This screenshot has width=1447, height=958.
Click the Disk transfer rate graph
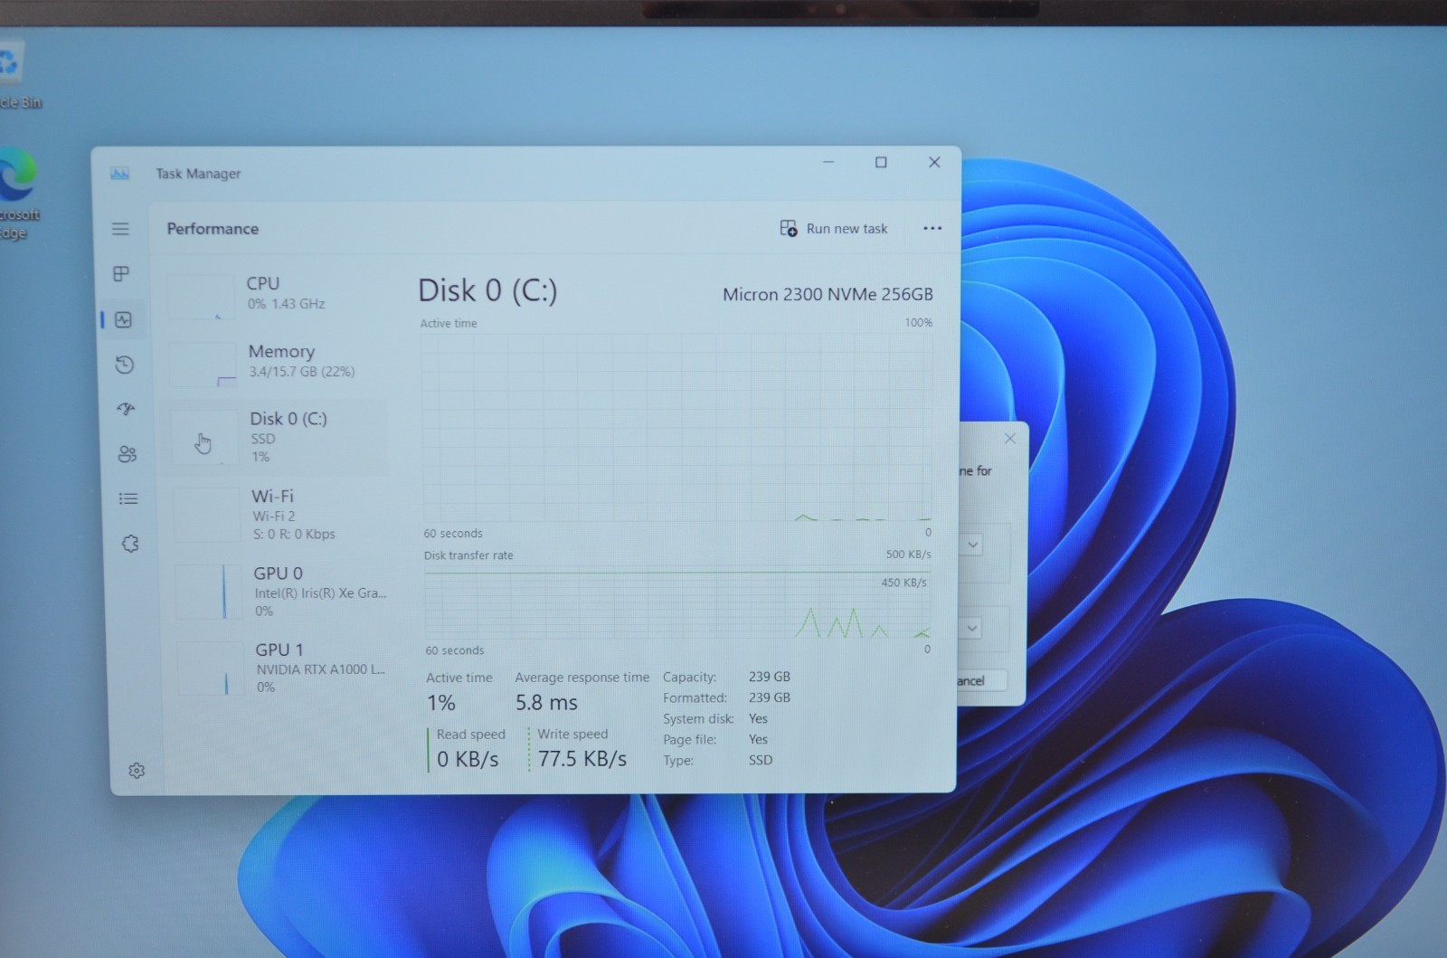click(x=678, y=604)
